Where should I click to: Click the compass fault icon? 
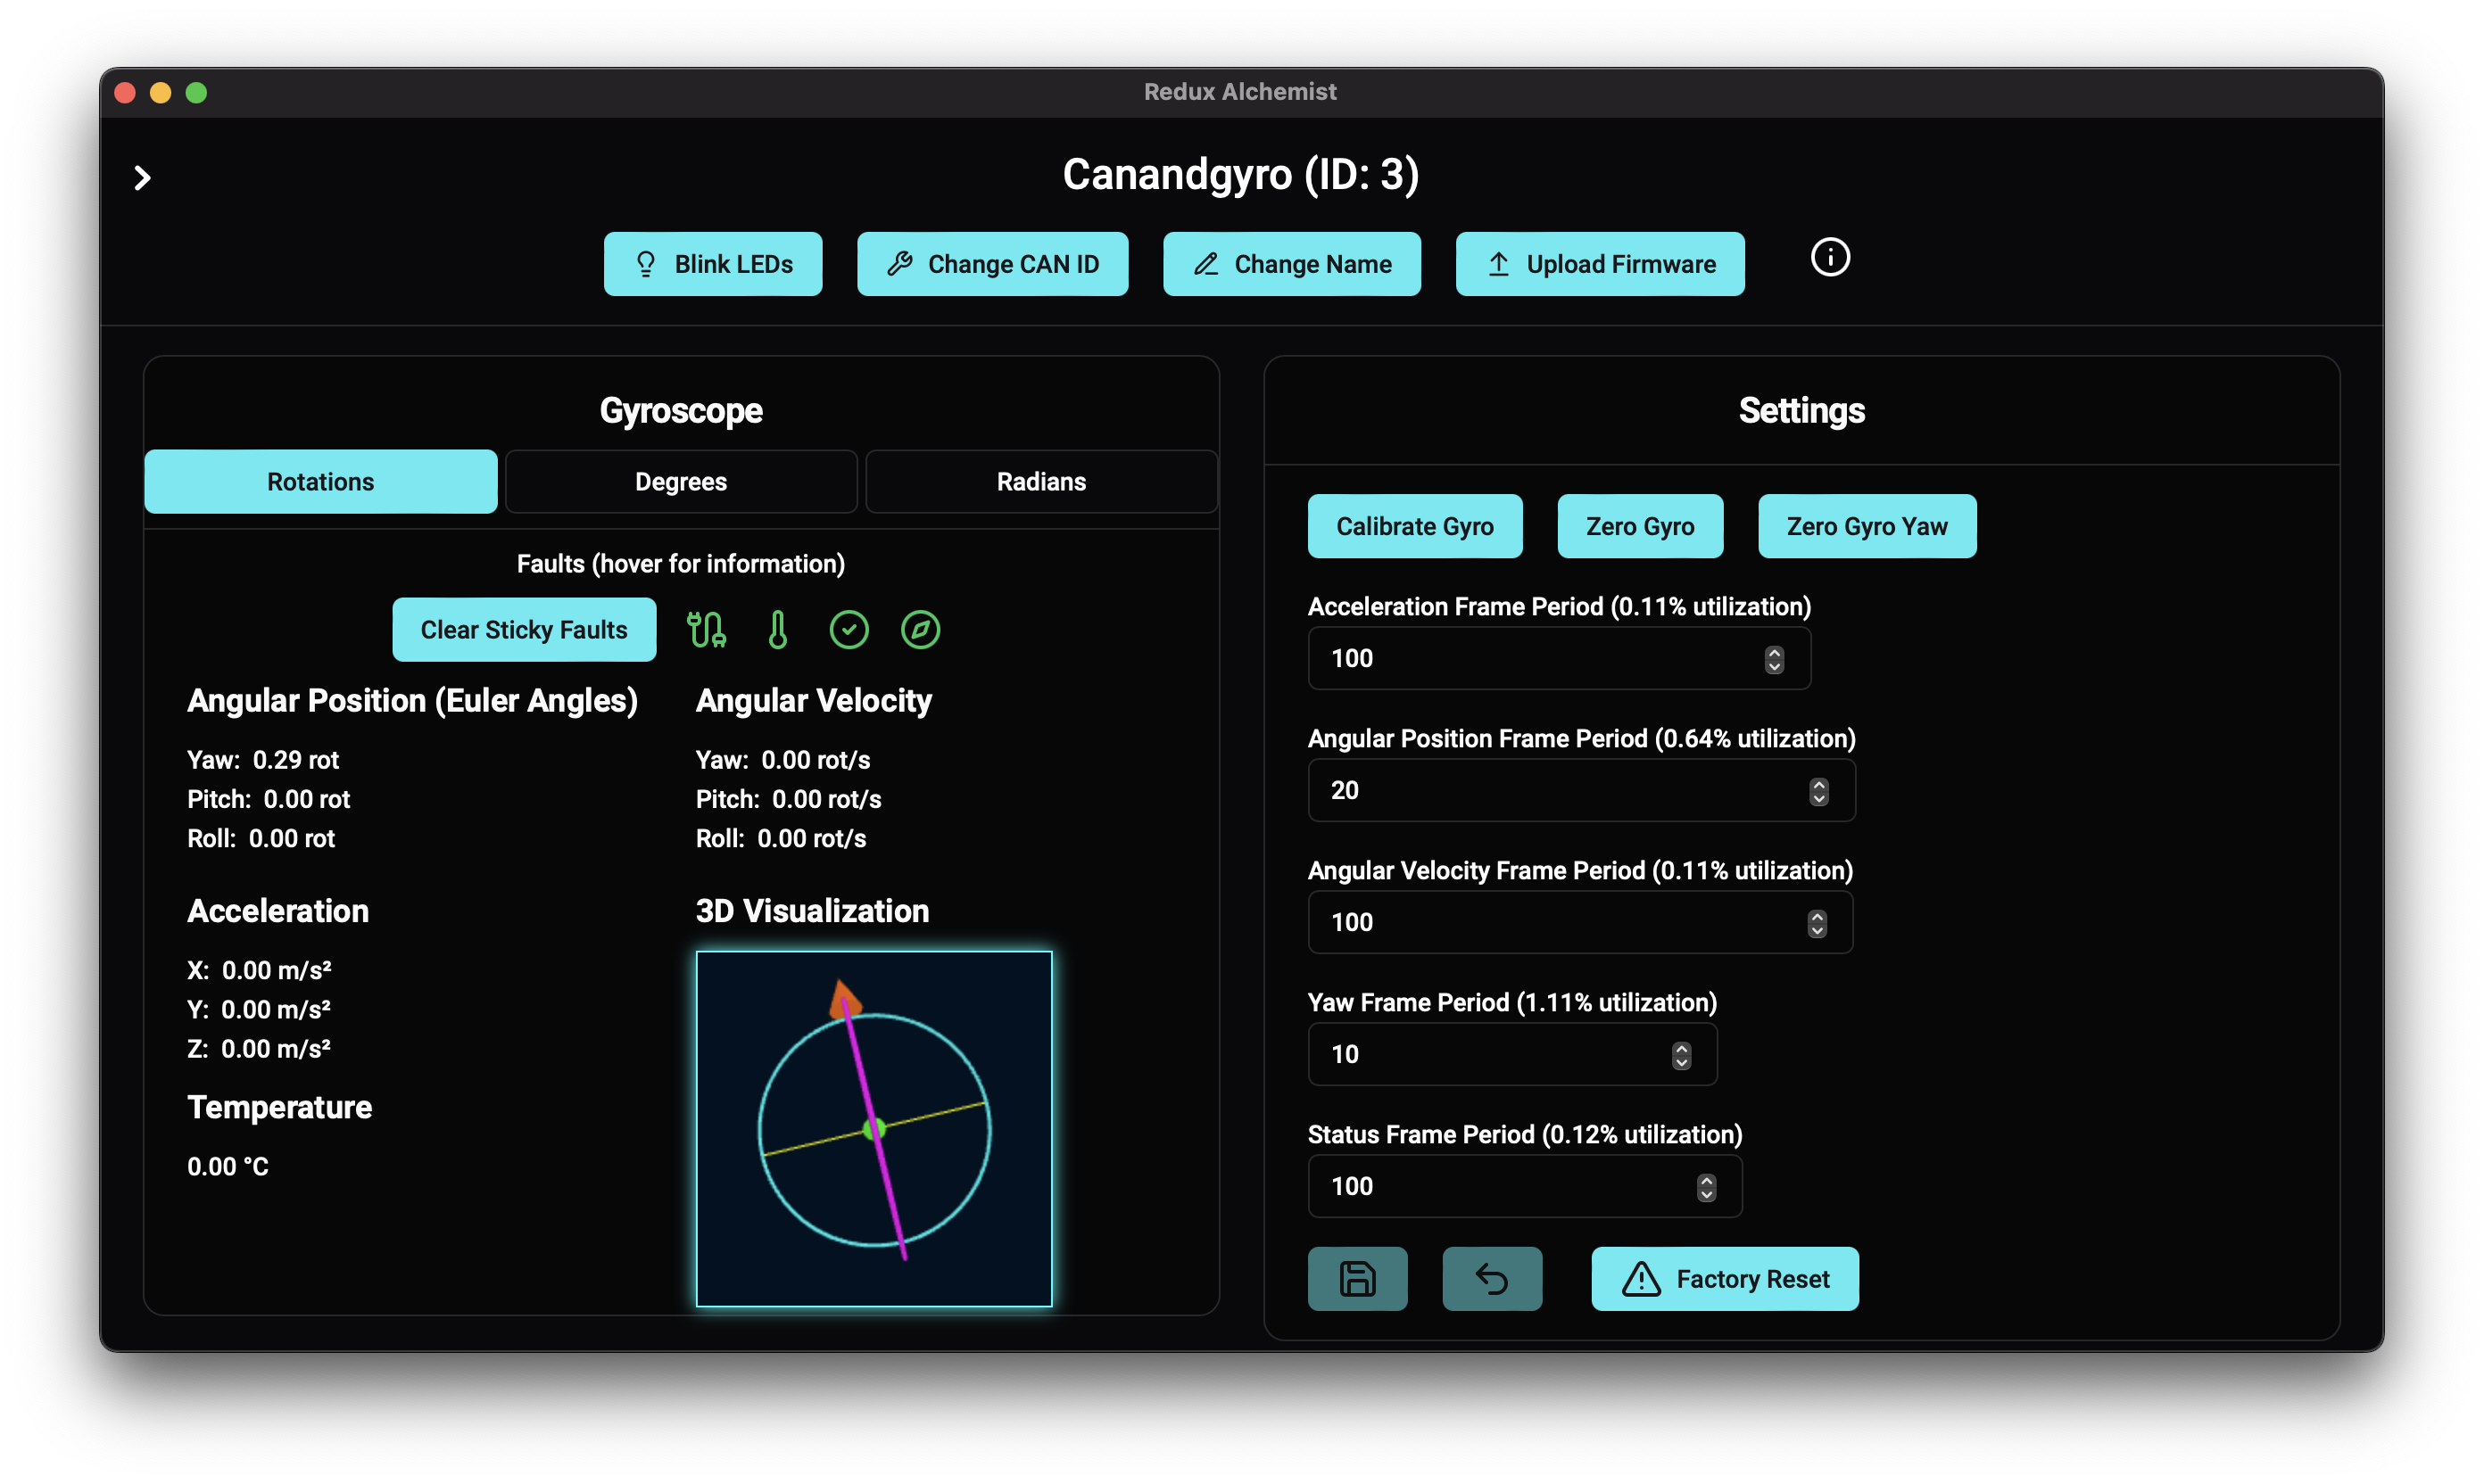click(x=919, y=630)
